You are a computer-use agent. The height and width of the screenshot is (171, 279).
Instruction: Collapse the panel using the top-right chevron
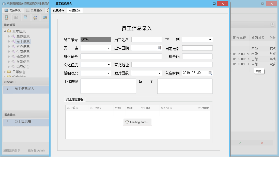[272, 25]
